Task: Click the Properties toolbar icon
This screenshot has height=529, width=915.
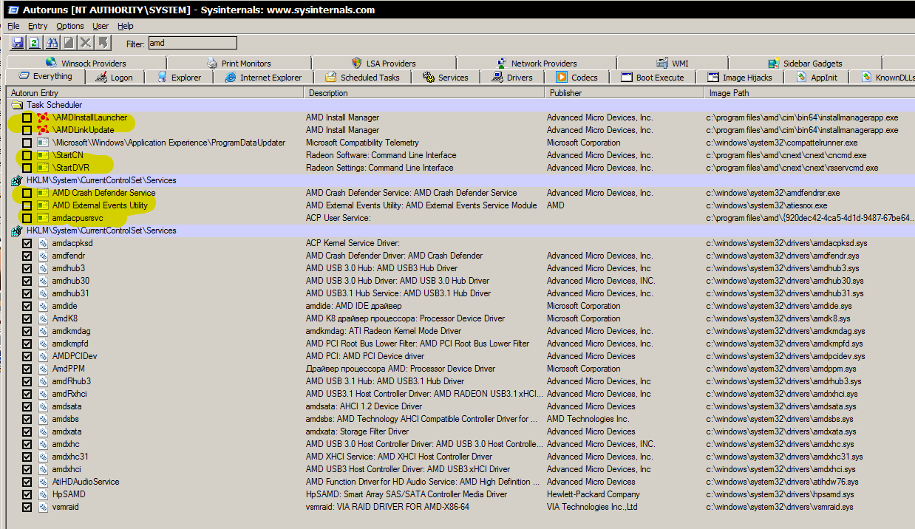Action: click(69, 43)
